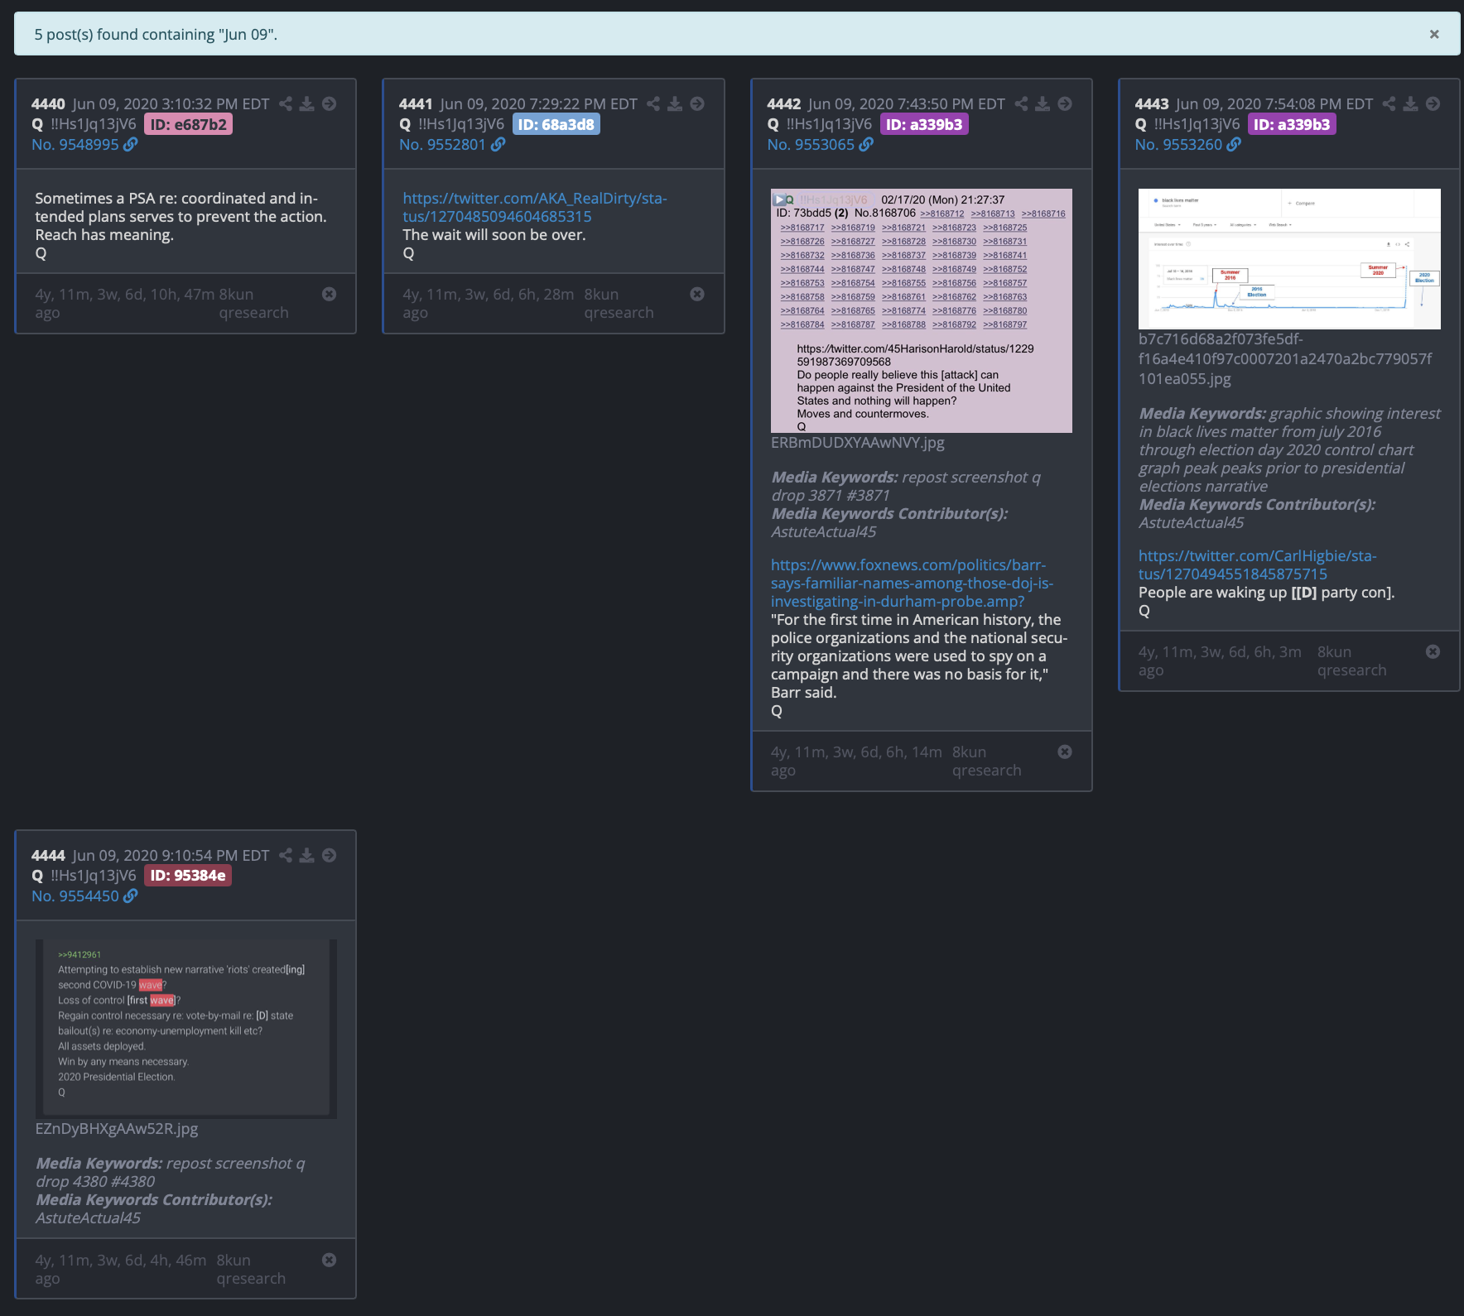Open post 4443 with arrow circle icon
This screenshot has width=1464, height=1316.
[x=1433, y=103]
